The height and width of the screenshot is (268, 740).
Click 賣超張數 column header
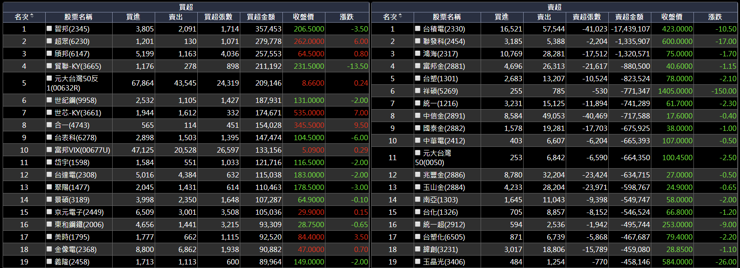587,17
